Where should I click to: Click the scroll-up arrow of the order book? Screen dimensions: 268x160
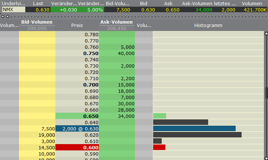point(266,34)
